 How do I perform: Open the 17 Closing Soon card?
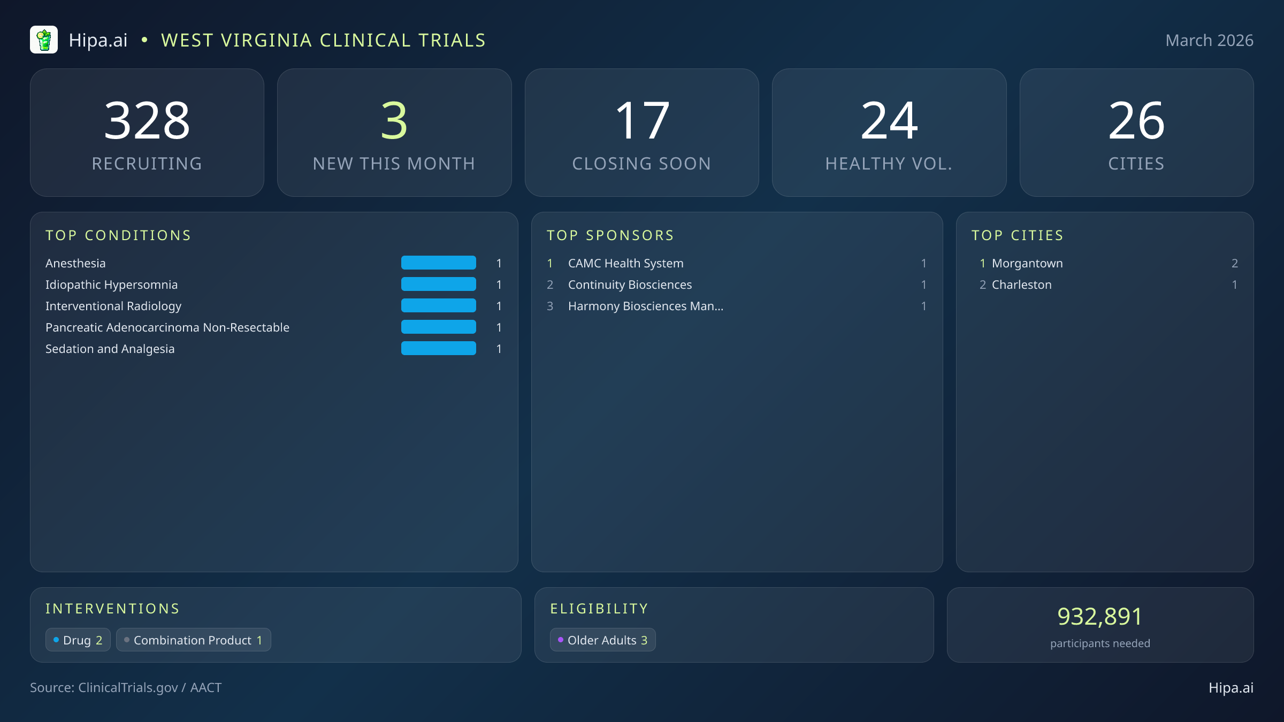642,132
